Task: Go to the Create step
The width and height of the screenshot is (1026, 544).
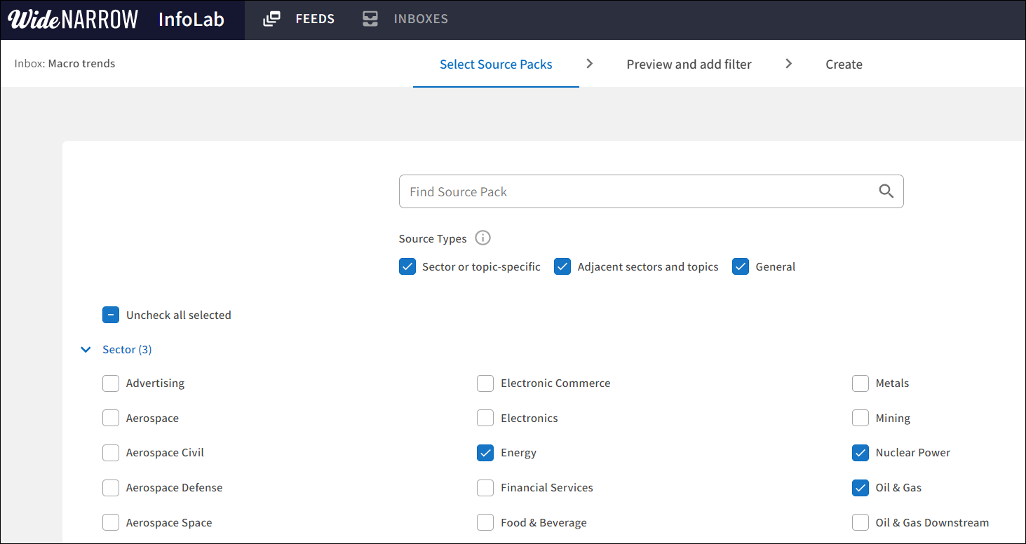Action: coord(844,64)
